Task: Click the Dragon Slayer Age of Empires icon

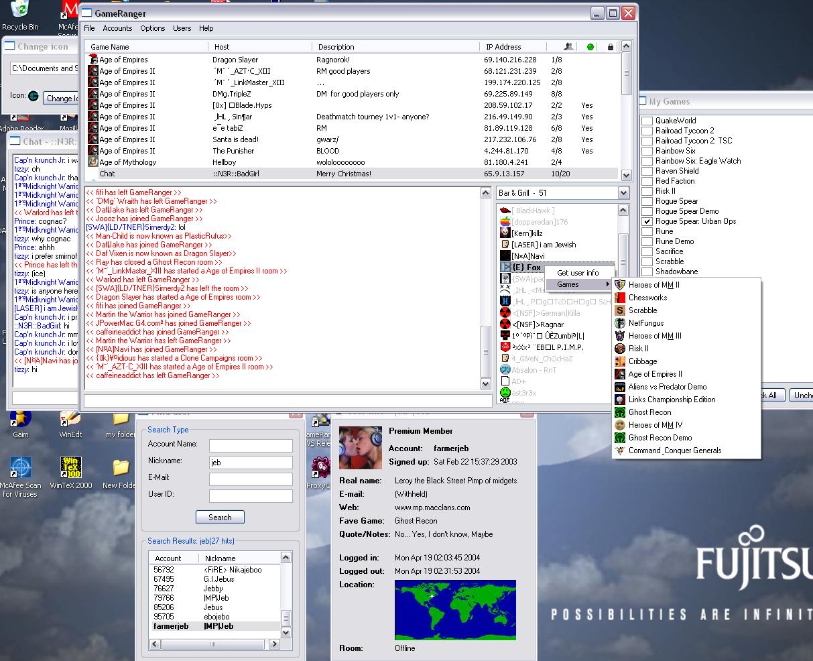Action: 92,60
